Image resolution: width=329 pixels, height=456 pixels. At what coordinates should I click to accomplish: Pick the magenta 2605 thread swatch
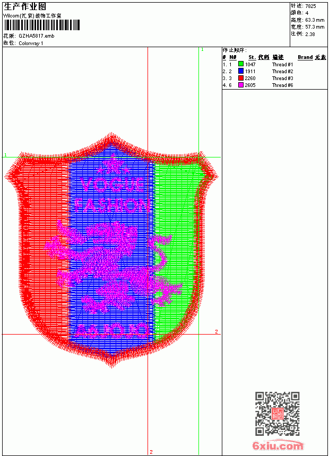pos(241,85)
